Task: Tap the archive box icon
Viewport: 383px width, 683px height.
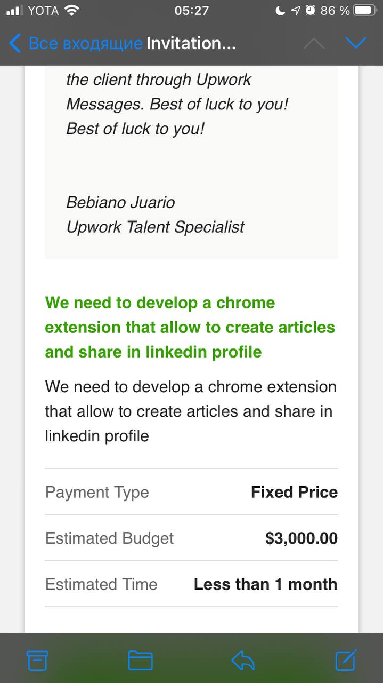Action: (x=37, y=661)
